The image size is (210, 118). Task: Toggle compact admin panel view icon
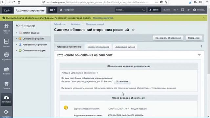click(182, 10)
